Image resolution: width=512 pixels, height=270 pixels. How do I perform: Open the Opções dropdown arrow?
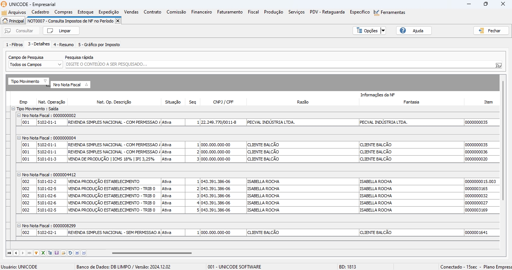tap(383, 31)
